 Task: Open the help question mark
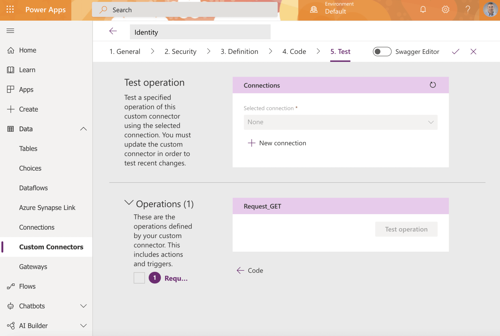[468, 10]
